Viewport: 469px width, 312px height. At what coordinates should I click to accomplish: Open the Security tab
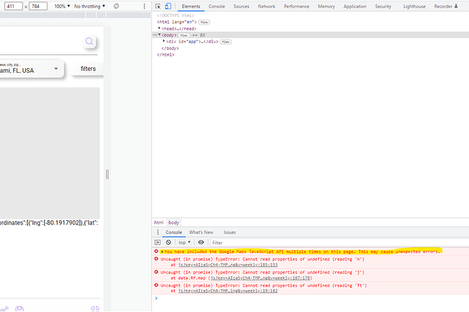click(x=383, y=6)
